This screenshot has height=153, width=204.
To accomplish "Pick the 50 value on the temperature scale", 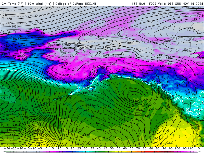I will pos(112,148).
